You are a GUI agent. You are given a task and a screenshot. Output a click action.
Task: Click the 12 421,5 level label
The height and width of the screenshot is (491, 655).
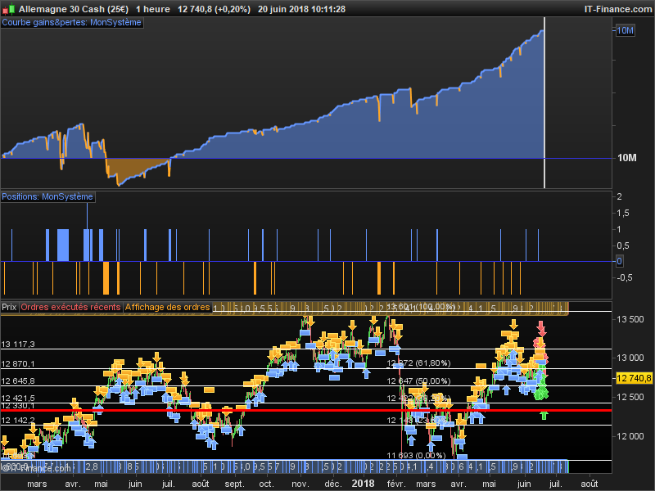click(18, 399)
